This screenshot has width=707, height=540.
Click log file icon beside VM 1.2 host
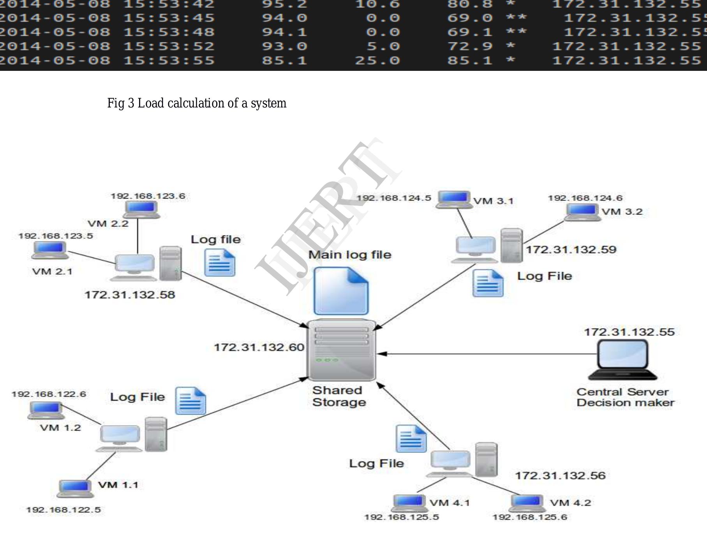tap(190, 401)
